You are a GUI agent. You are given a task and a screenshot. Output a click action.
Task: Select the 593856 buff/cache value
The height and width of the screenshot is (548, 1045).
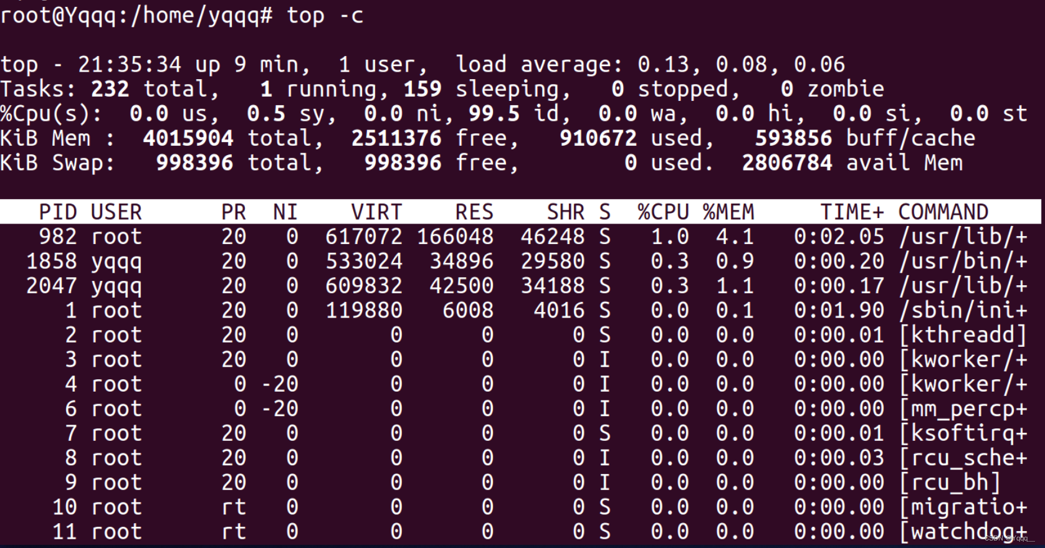(793, 138)
